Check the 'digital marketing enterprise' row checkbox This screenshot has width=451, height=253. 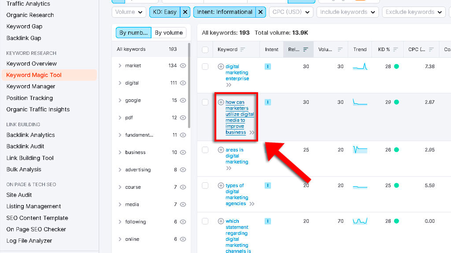pos(205,67)
